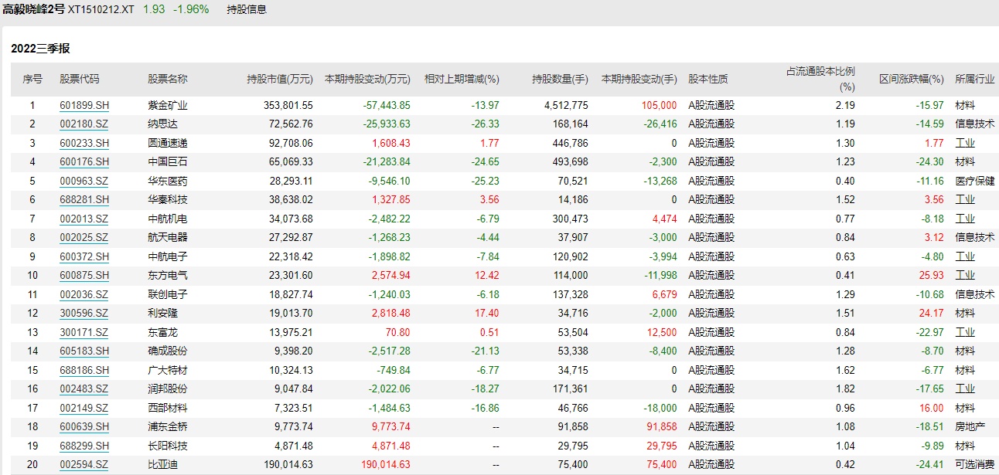Click stock code 600639.SH
The height and width of the screenshot is (475, 999).
coord(84,427)
